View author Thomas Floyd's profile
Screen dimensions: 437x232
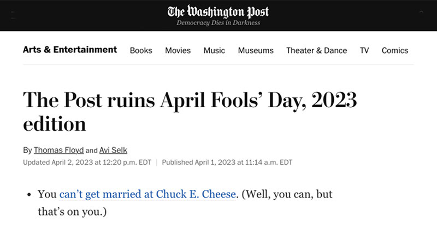tap(59, 150)
